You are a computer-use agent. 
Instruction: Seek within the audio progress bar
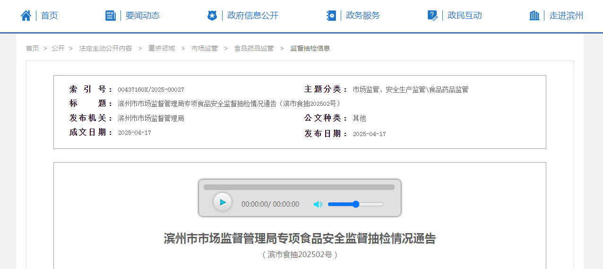tap(299, 187)
